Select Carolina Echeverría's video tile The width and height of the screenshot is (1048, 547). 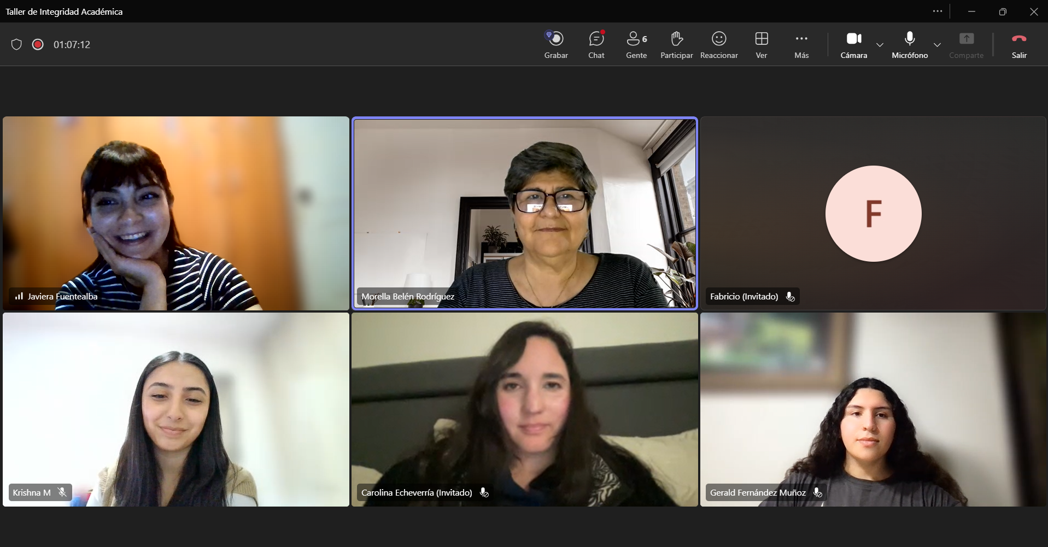(525, 409)
